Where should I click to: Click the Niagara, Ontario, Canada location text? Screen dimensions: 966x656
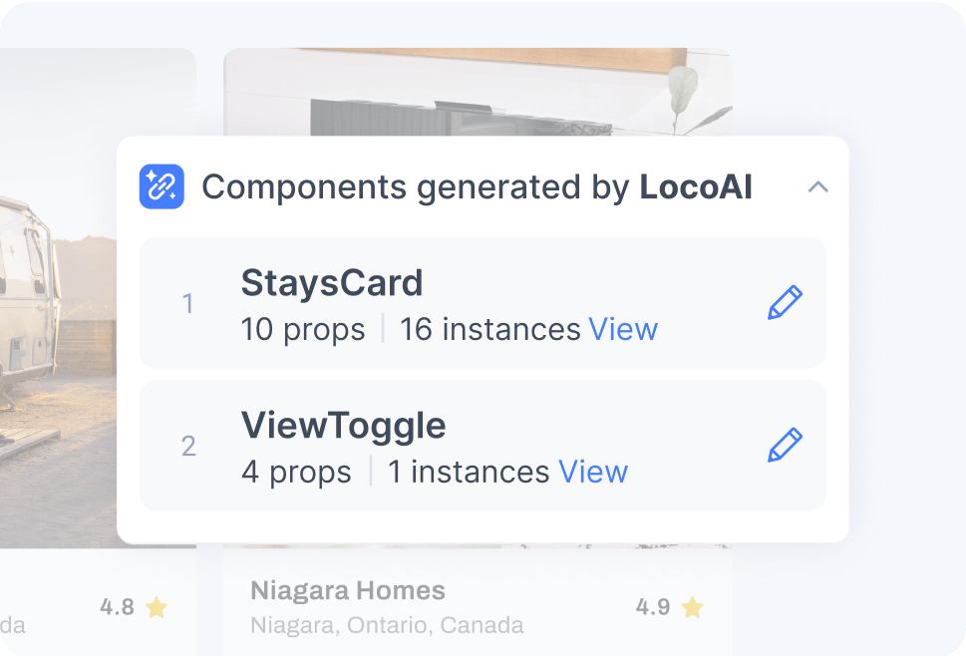pos(387,625)
